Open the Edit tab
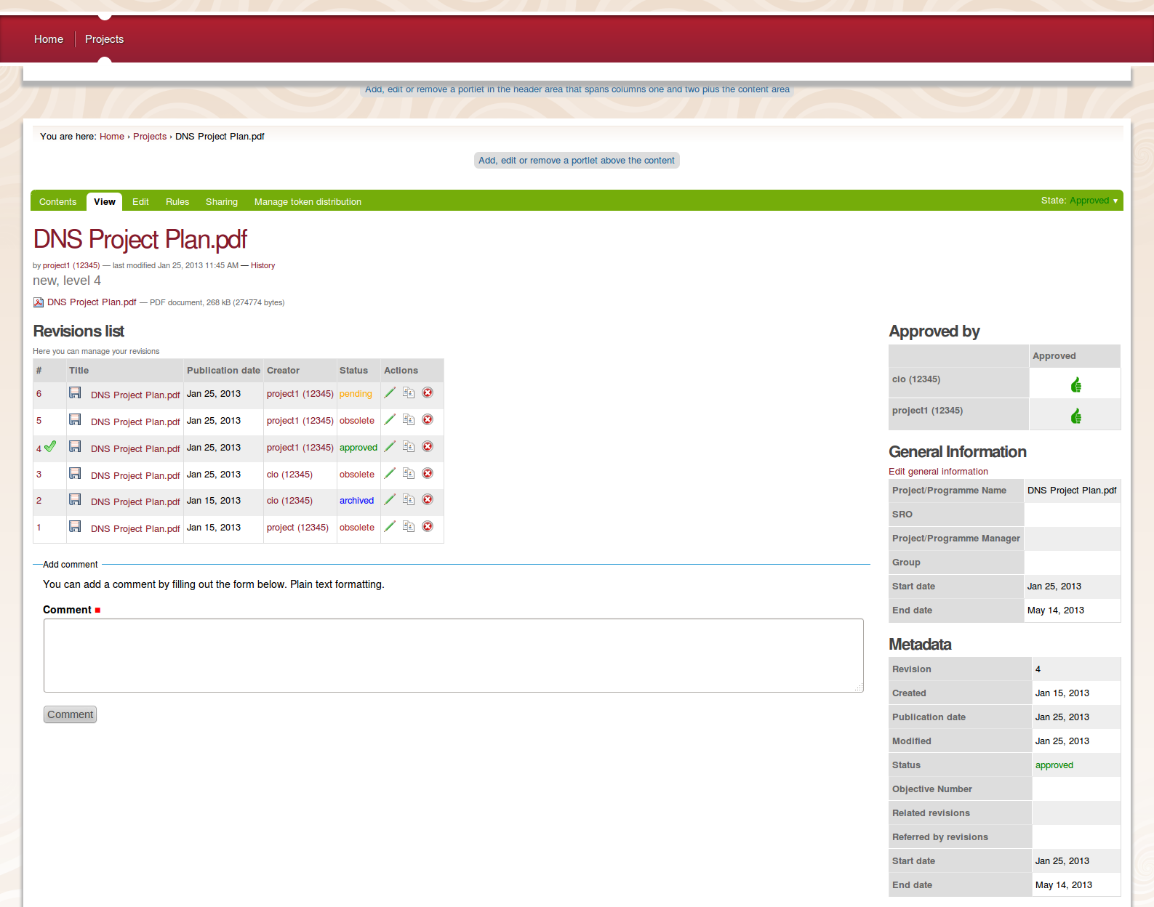 [140, 202]
